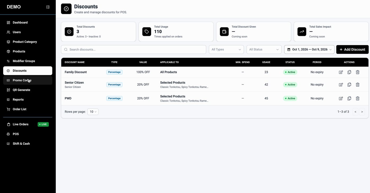Edit the PWD discount
This screenshot has width=370, height=193.
click(x=341, y=98)
